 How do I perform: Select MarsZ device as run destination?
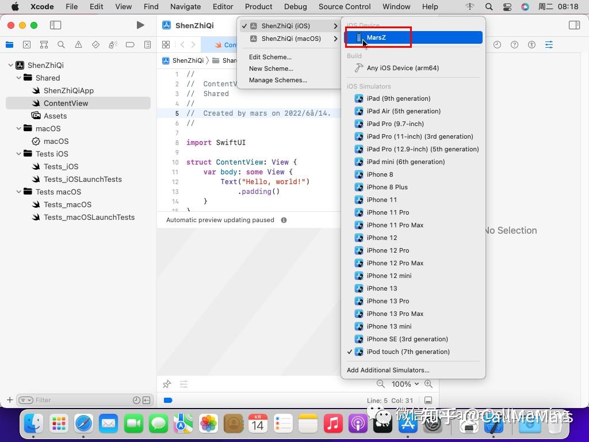[x=413, y=37]
